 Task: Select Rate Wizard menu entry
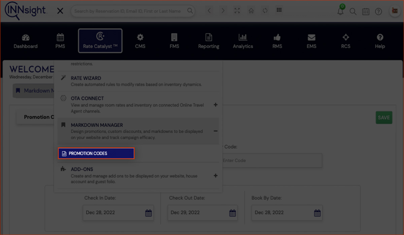138,81
